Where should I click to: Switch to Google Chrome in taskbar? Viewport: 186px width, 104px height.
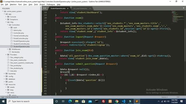[117, 101]
